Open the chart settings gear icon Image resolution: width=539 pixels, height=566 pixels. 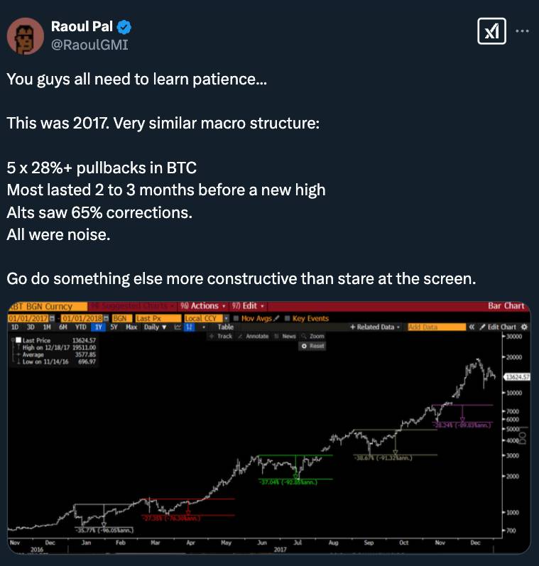(524, 327)
